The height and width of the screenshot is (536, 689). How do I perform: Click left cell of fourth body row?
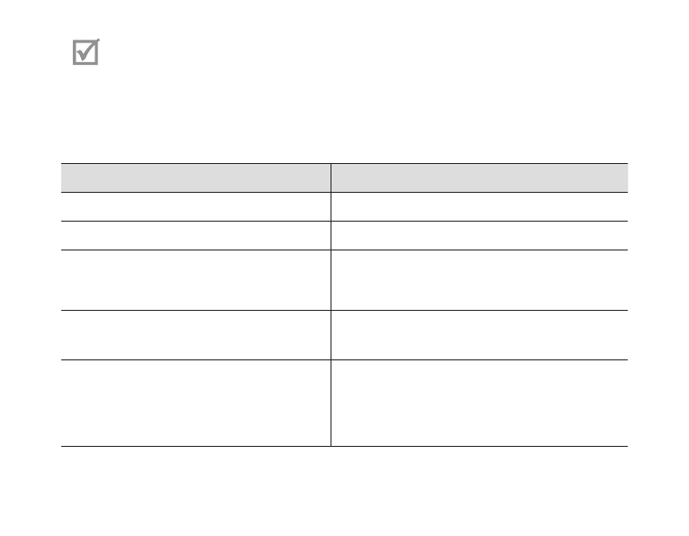195,335
